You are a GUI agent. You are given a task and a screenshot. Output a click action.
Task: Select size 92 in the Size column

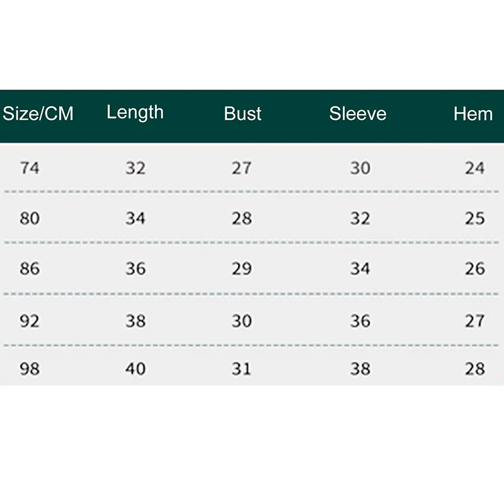click(x=30, y=321)
